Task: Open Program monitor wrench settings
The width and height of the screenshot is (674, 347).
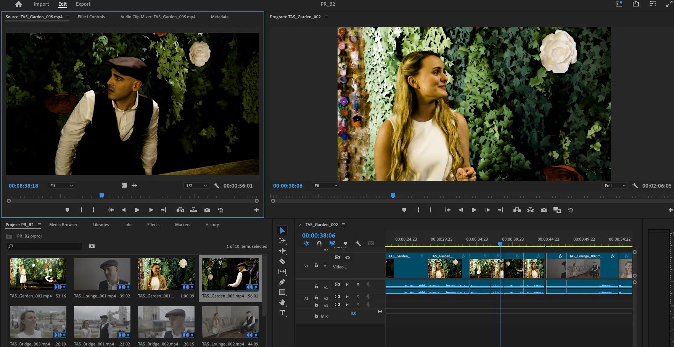Action: click(635, 185)
